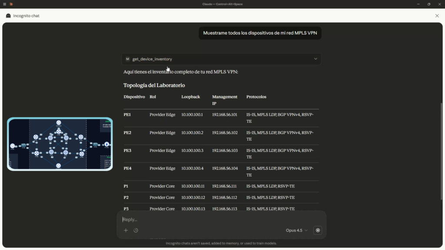
Task: Minimize the Claude window
Action: (x=418, y=4)
